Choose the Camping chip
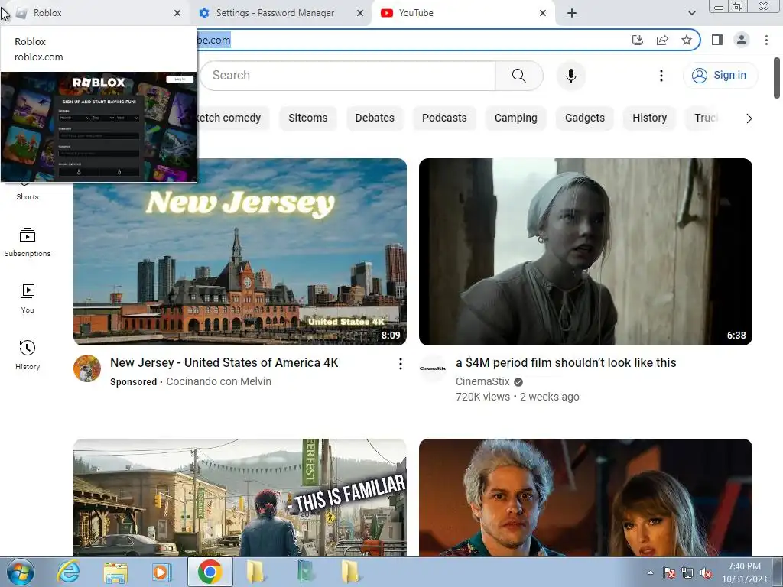Screen dimensions: 783x587 (516, 118)
